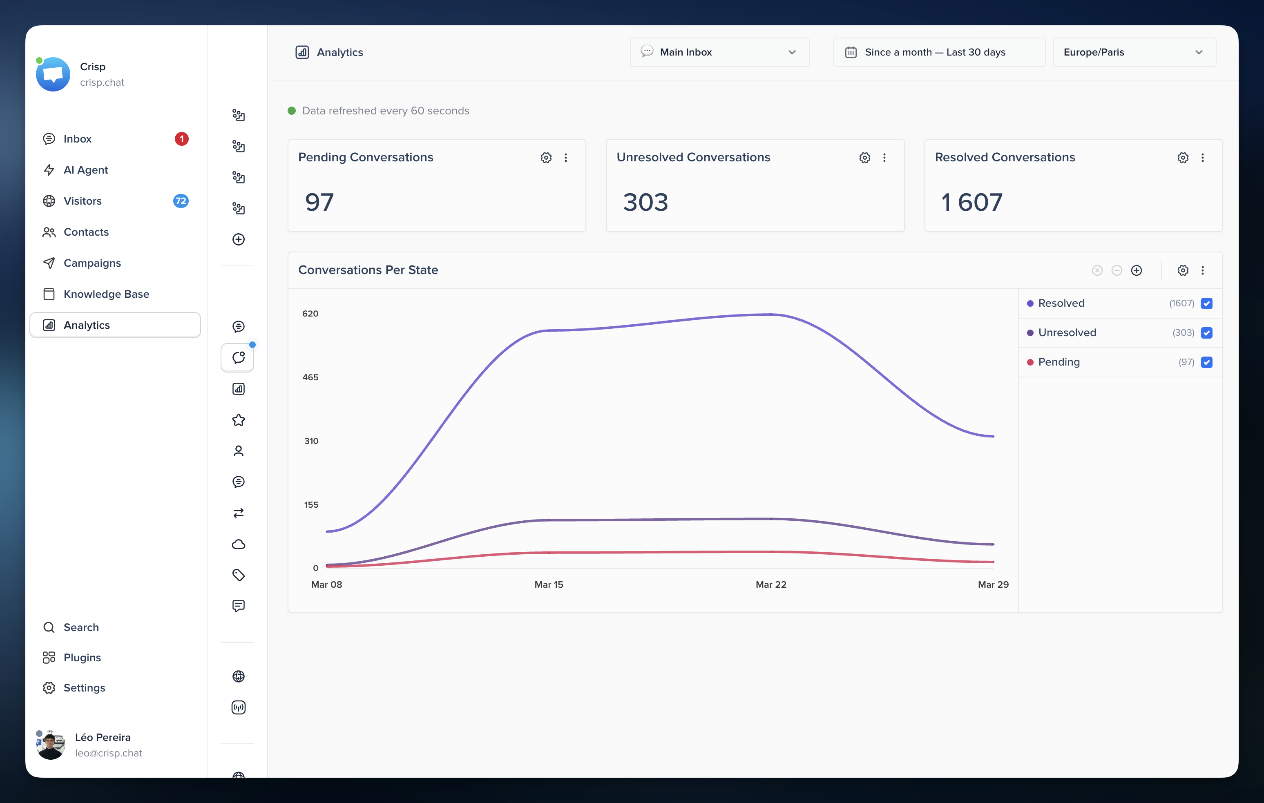1264x803 pixels.
Task: Open Léo Pereira's profile at bottom left
Action: (x=103, y=744)
